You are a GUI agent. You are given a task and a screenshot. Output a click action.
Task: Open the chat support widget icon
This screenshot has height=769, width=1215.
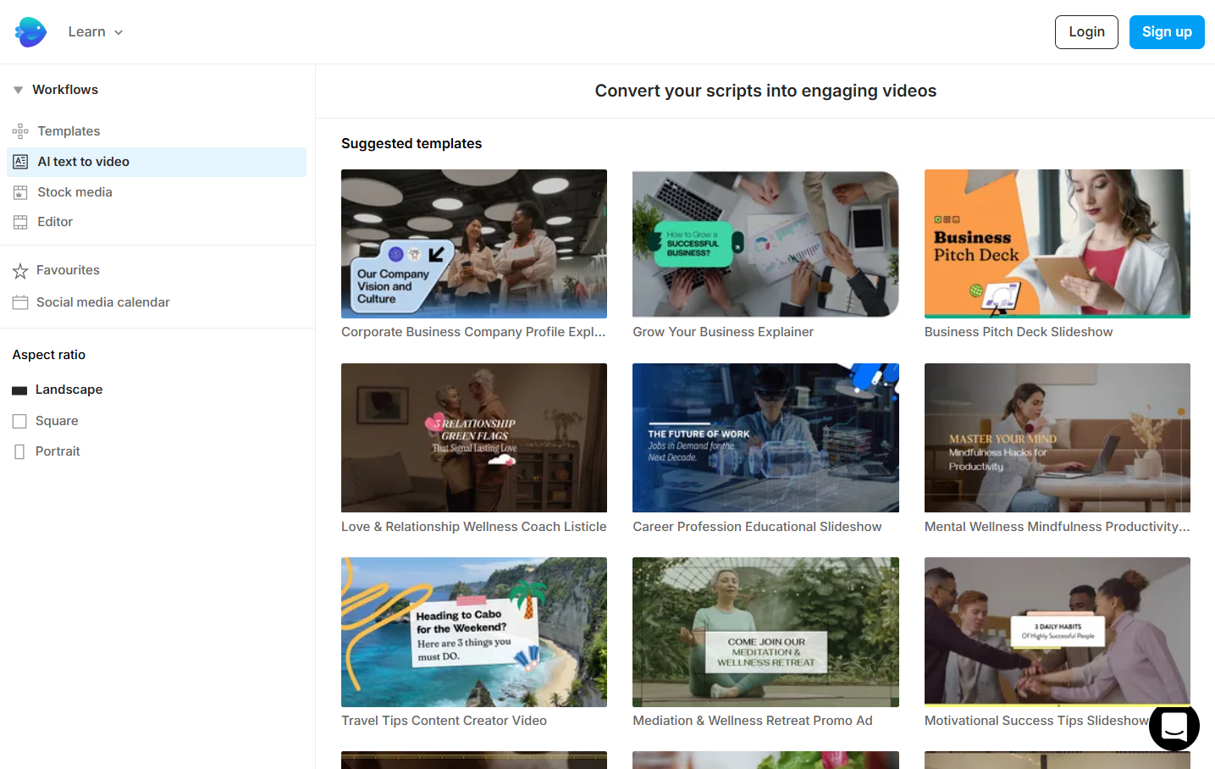pos(1174,726)
